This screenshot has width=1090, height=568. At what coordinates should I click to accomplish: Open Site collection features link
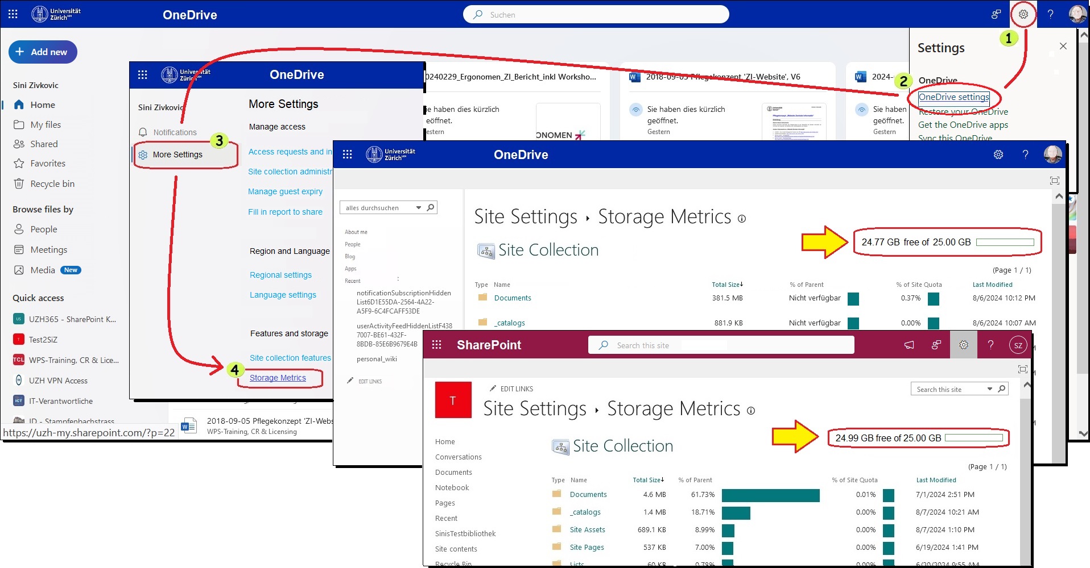point(290,358)
